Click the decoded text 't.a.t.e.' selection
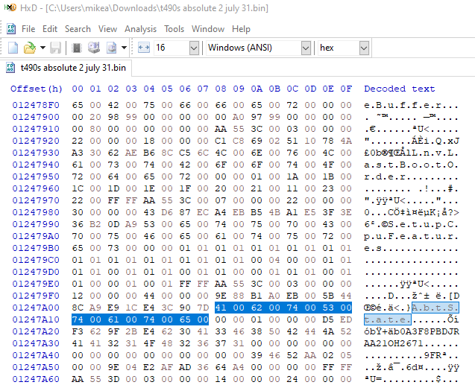475x385 pixels. click(388, 319)
